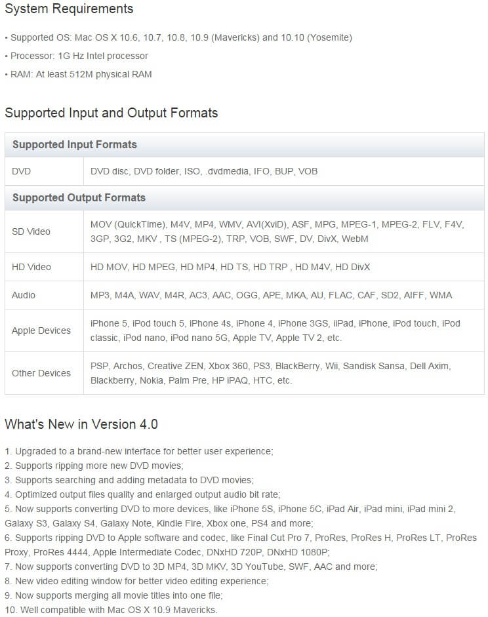Click the RAM requirement line
The height and width of the screenshot is (617, 488).
78,74
